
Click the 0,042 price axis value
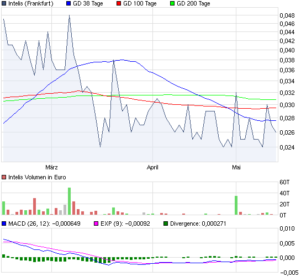click(x=287, y=41)
